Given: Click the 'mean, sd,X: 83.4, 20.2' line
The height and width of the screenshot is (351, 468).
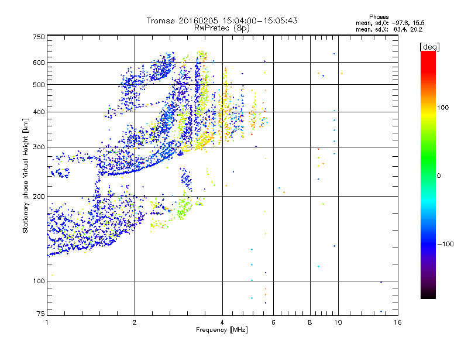Looking at the screenshot, I should (389, 30).
